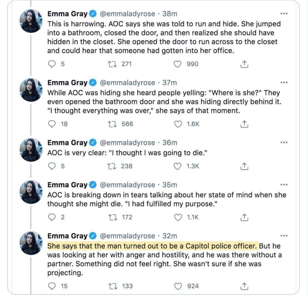
Task: Click Emma Gray's name on 35m tweet
Action: click(67, 185)
